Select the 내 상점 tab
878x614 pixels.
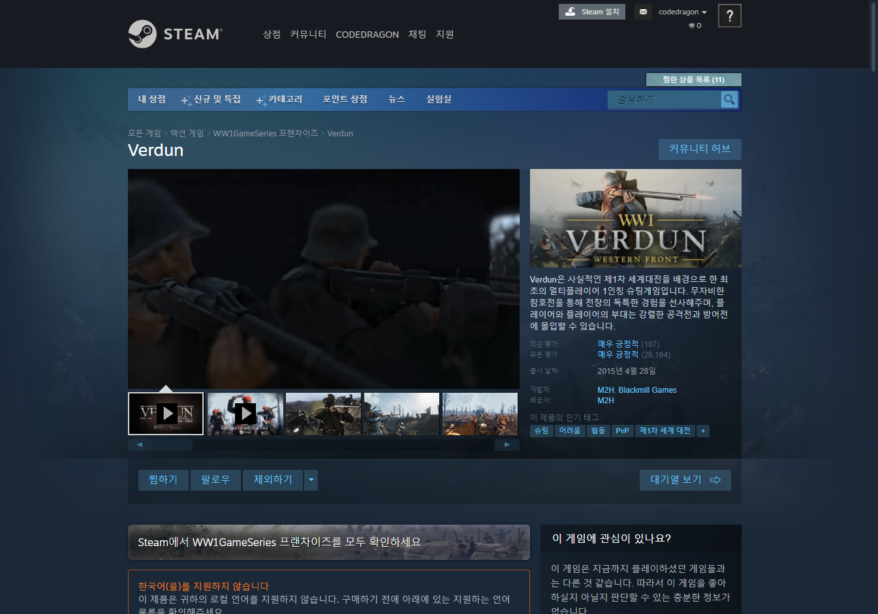tap(152, 99)
